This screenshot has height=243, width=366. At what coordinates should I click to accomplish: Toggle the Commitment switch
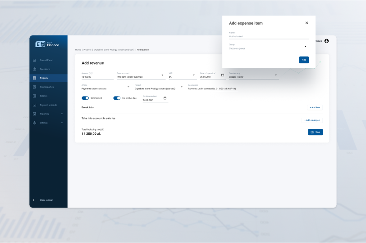tap(85, 98)
